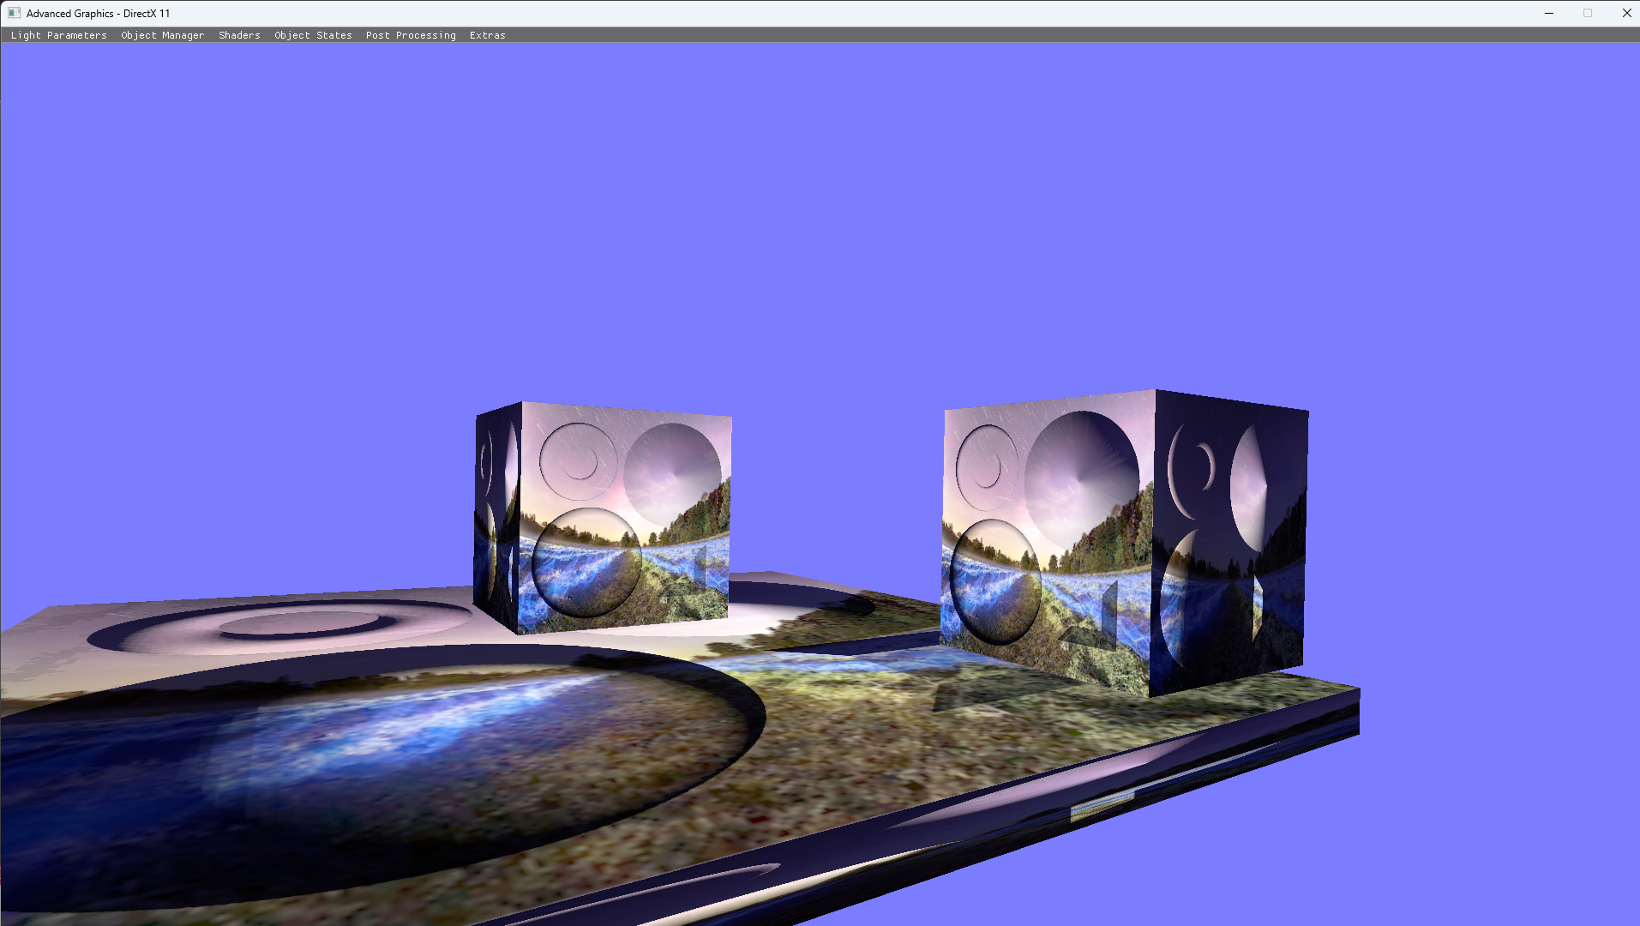This screenshot has height=926, width=1640.
Task: Click the application icon in title bar
Action: pyautogui.click(x=15, y=13)
